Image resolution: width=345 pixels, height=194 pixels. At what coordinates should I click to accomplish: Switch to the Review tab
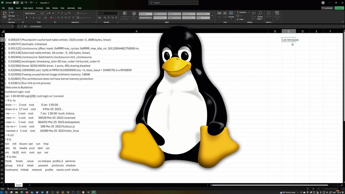click(x=55, y=8)
